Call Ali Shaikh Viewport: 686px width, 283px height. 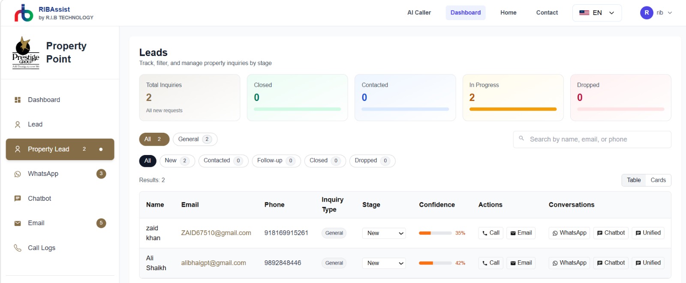[x=490, y=263]
